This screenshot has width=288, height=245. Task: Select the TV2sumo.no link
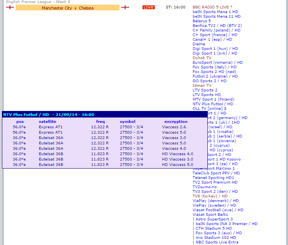(205, 187)
